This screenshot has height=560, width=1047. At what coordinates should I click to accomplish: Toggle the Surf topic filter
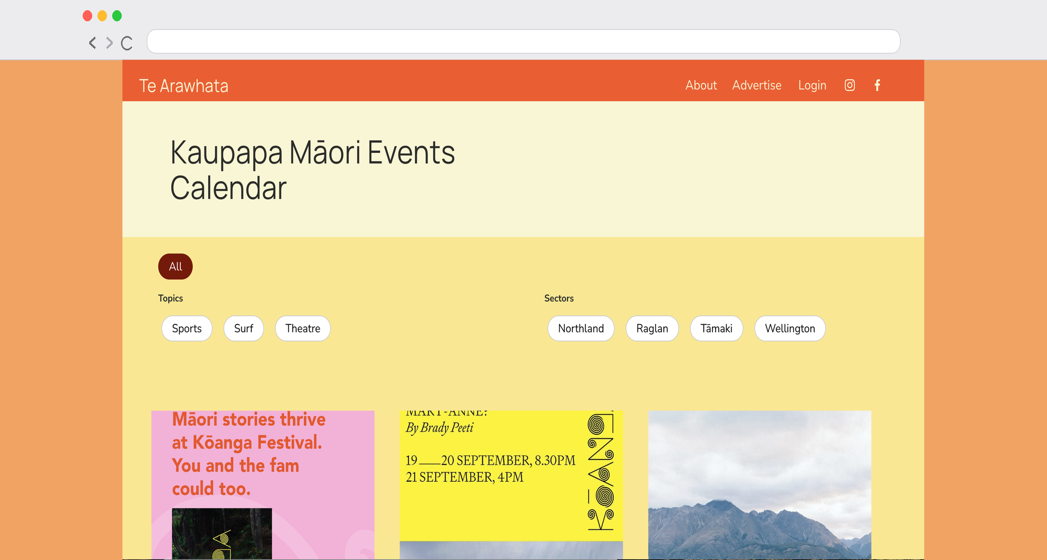(244, 328)
